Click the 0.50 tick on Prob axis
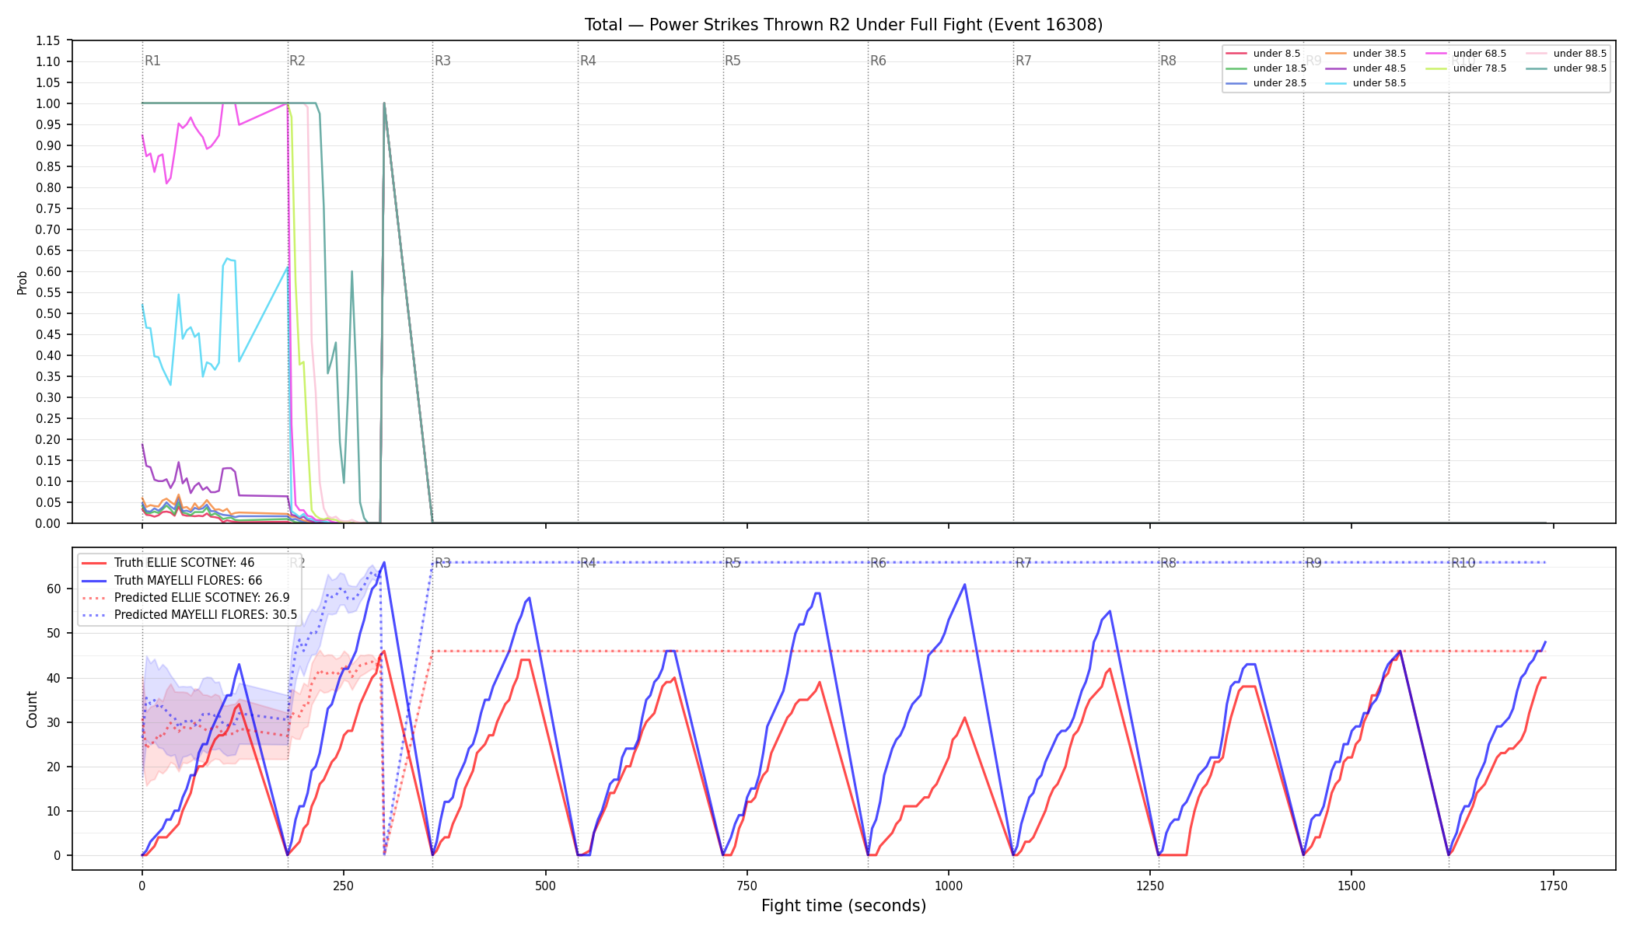1633x933 pixels. [x=48, y=313]
